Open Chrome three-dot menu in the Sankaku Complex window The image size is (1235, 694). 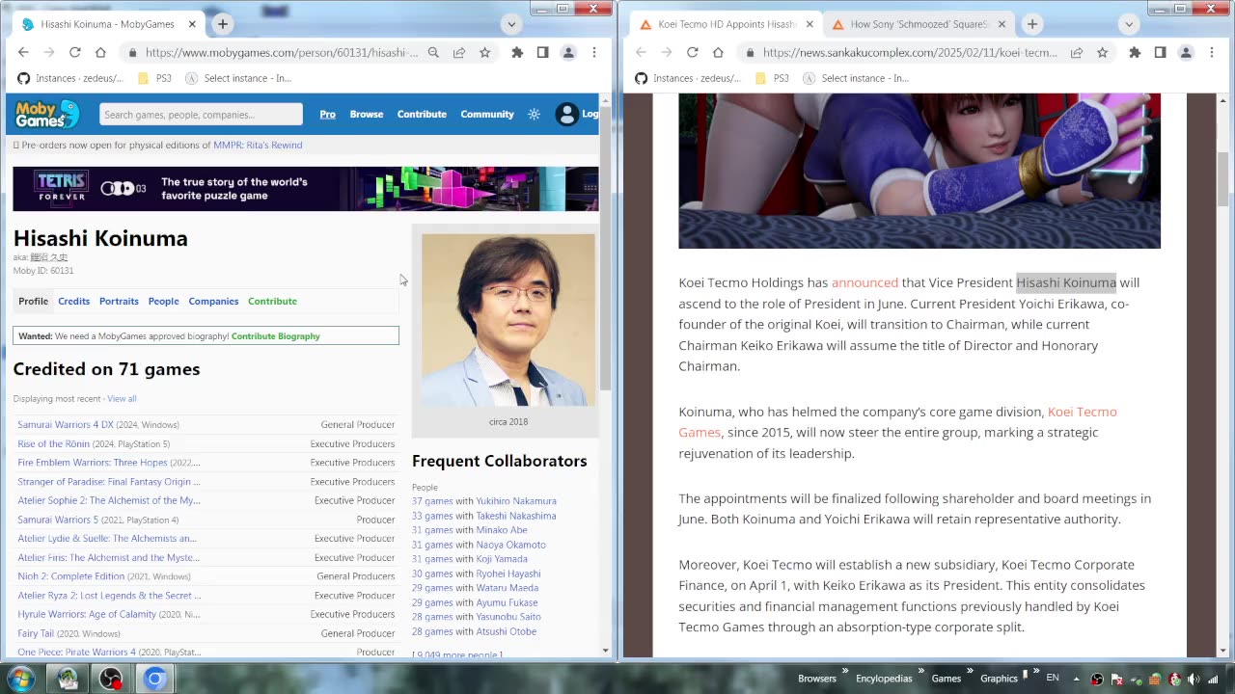[x=1212, y=52]
